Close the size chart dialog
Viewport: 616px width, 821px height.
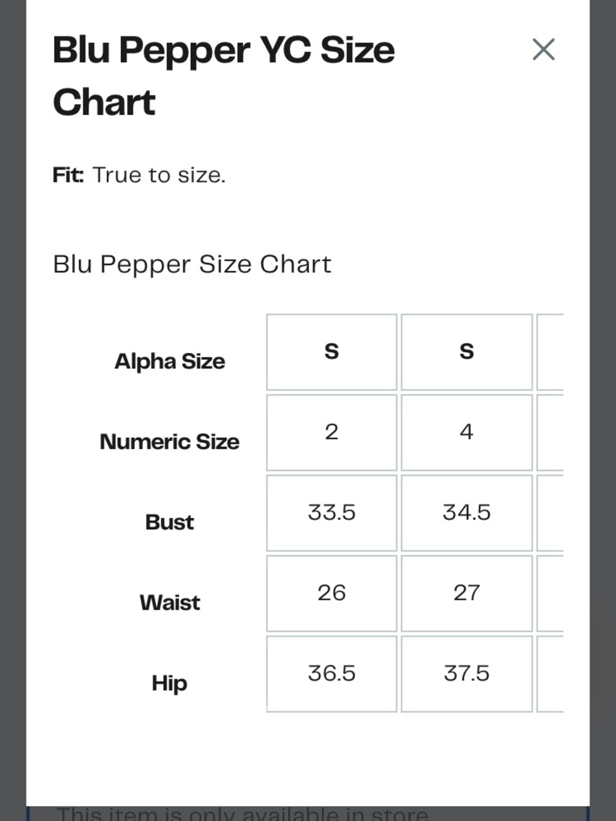[543, 49]
